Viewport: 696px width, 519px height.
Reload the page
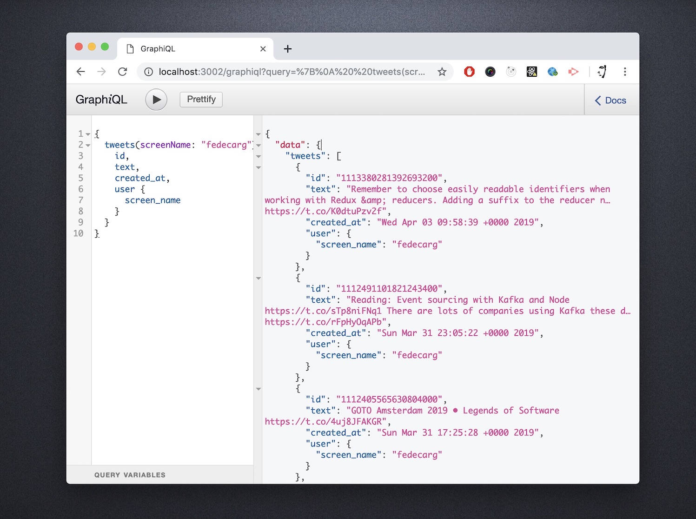click(x=122, y=72)
